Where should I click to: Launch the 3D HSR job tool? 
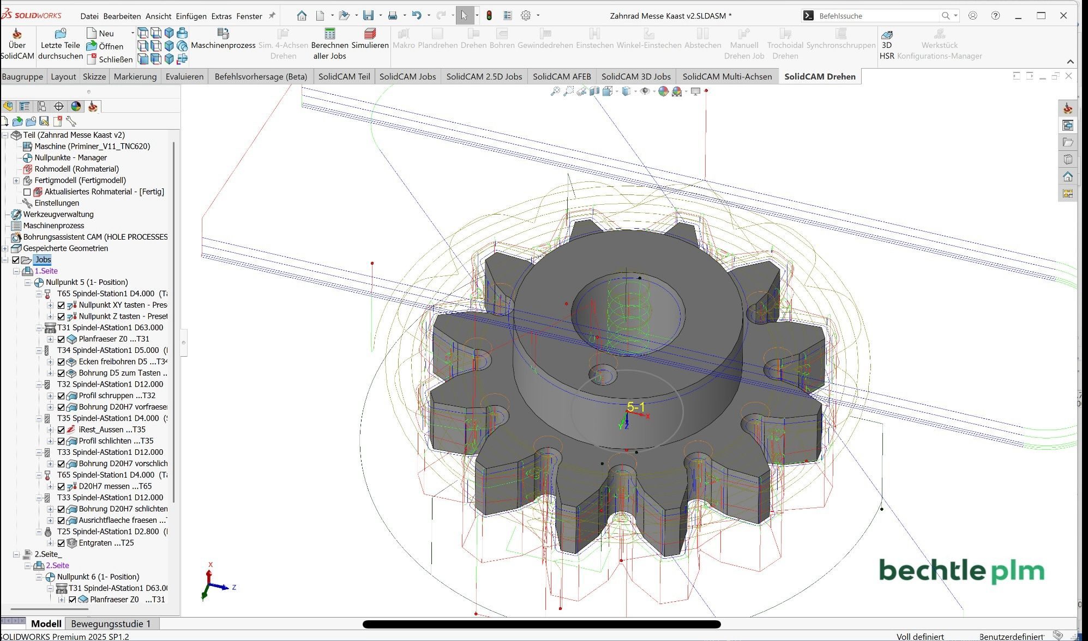(887, 45)
